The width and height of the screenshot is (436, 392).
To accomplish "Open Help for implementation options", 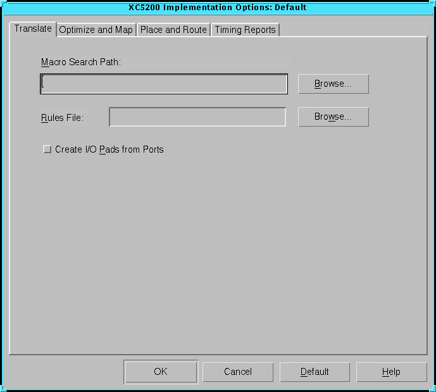I will click(391, 372).
